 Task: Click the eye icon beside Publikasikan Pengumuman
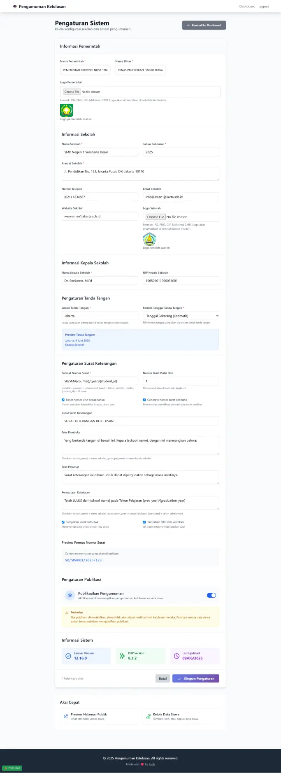[x=70, y=595]
